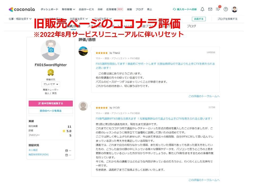Screen dimensions: 272x187
Task: Click five-star rating on Titan2 review
Action: (102, 53)
